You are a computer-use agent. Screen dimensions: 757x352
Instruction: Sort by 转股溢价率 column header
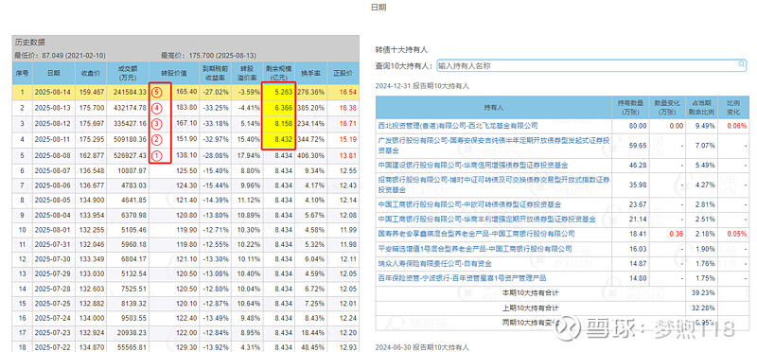click(x=246, y=74)
